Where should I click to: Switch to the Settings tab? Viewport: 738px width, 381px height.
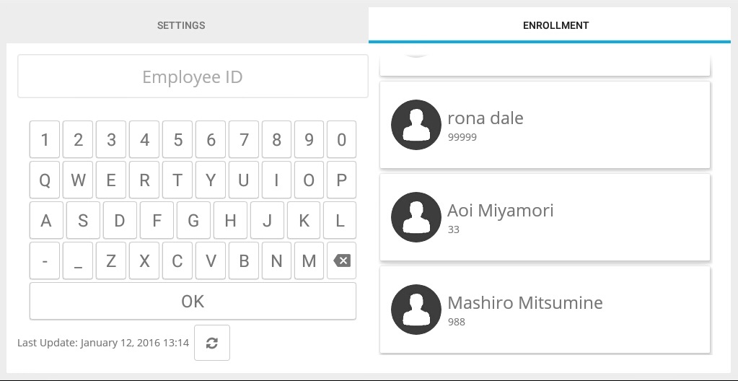click(181, 25)
